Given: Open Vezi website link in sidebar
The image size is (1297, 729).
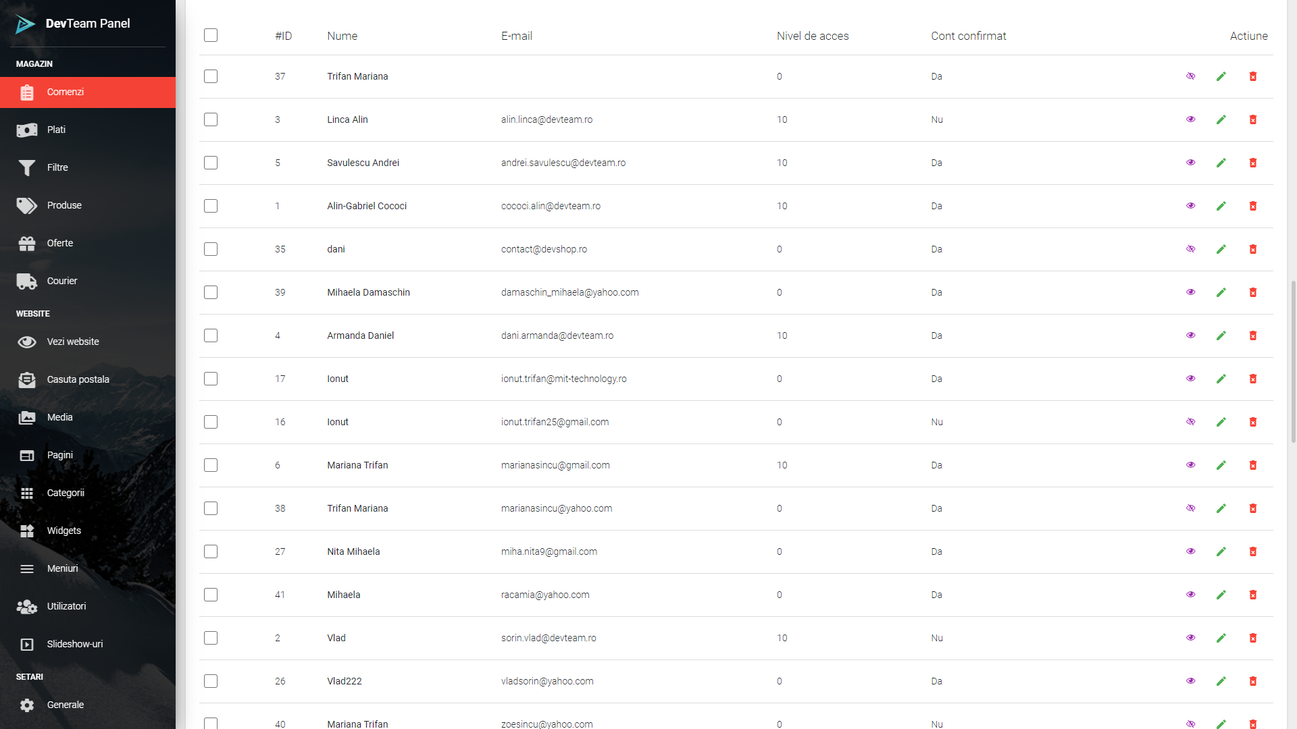Looking at the screenshot, I should click(73, 342).
